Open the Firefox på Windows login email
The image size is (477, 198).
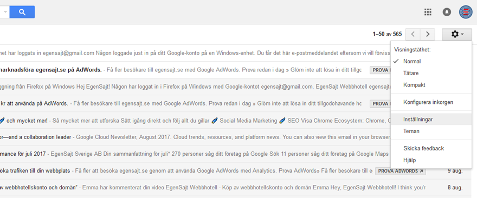tap(195, 87)
